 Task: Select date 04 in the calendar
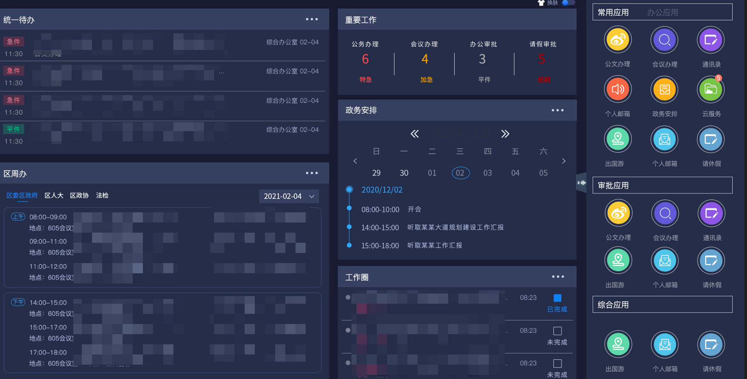(516, 173)
